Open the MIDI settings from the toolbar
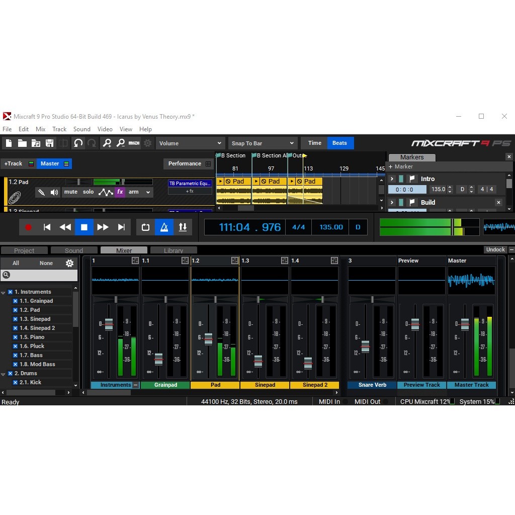This screenshot has width=515, height=515. (133, 143)
